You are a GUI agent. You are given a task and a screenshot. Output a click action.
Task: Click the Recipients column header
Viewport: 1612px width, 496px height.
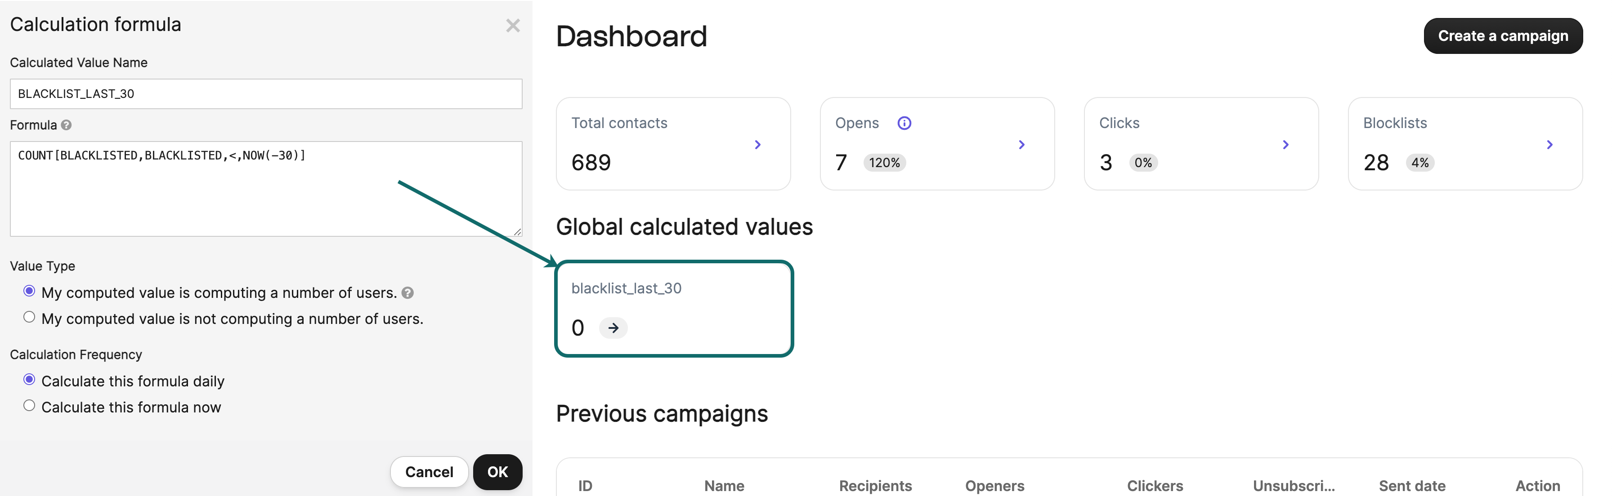point(875,485)
